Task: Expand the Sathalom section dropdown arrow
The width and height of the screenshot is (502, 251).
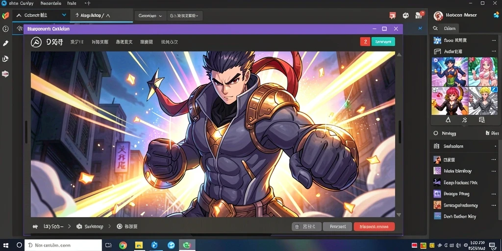Action: point(496,146)
